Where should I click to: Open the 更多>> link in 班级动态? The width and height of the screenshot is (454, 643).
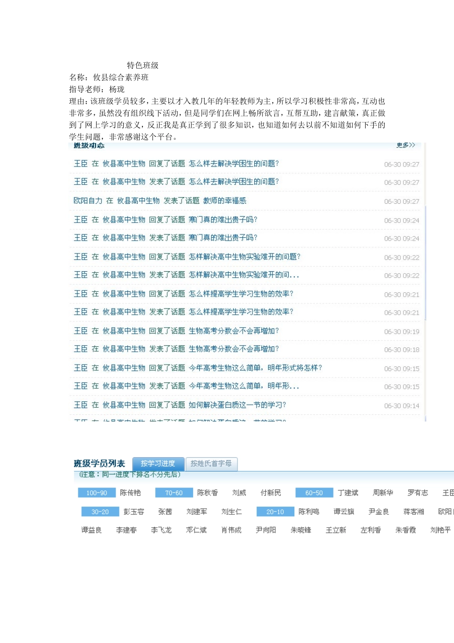[406, 145]
